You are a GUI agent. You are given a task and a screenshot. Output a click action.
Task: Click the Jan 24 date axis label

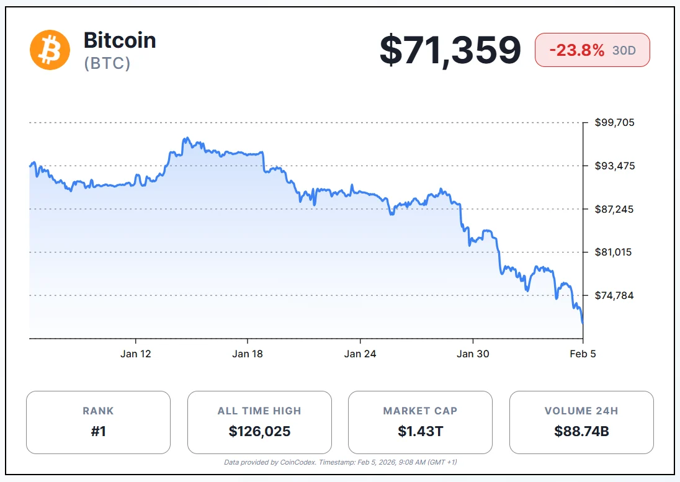tap(360, 354)
